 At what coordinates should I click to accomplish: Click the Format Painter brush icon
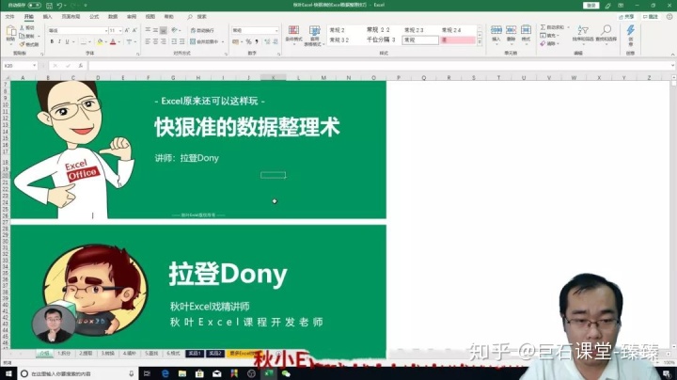[x=23, y=44]
